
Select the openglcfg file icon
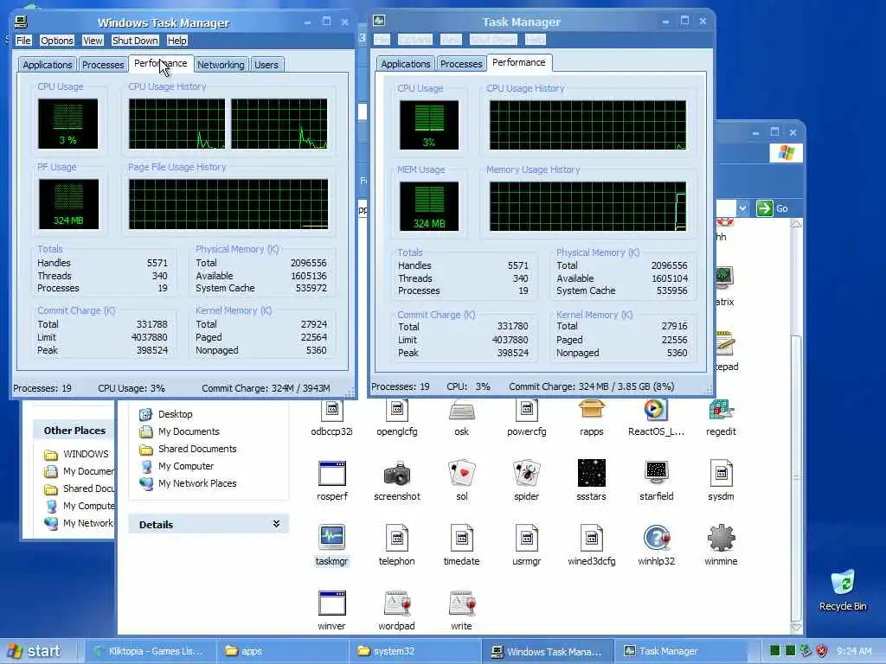(396, 411)
